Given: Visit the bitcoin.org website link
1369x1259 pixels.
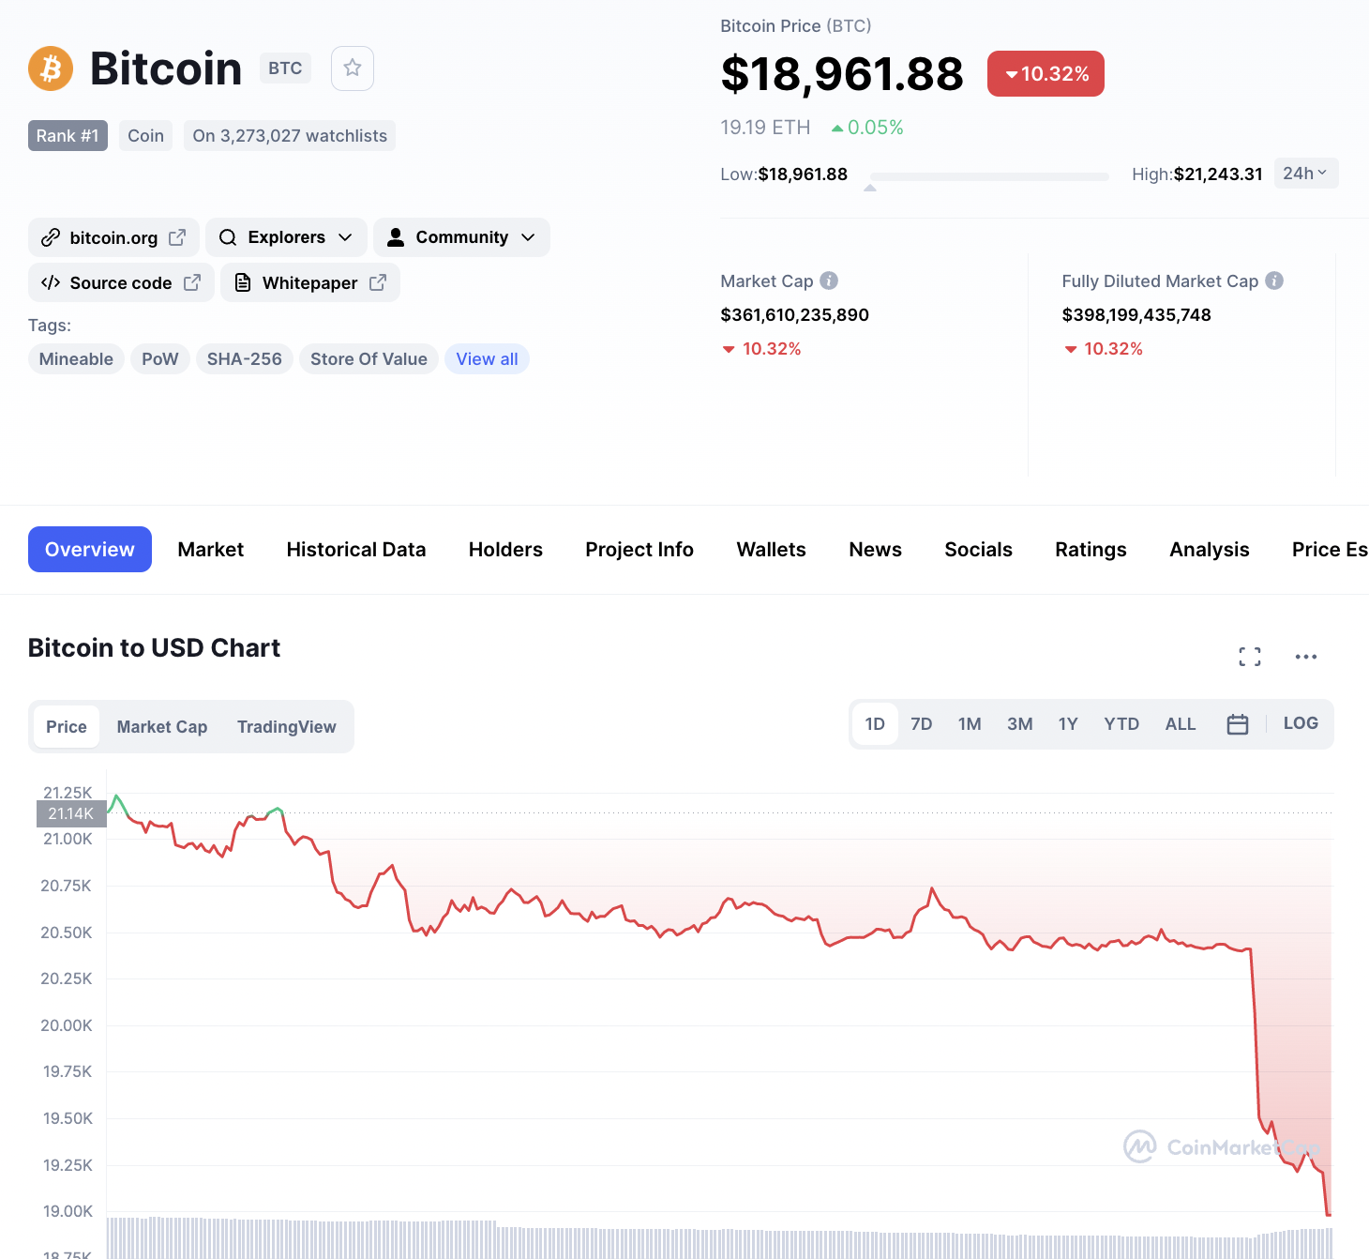Looking at the screenshot, I should tap(113, 238).
